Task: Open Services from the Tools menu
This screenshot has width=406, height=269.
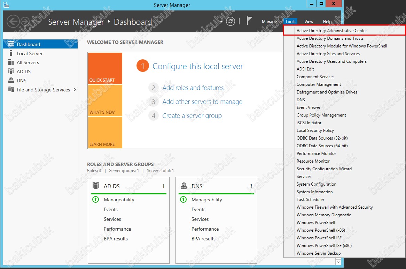Action: point(344,177)
